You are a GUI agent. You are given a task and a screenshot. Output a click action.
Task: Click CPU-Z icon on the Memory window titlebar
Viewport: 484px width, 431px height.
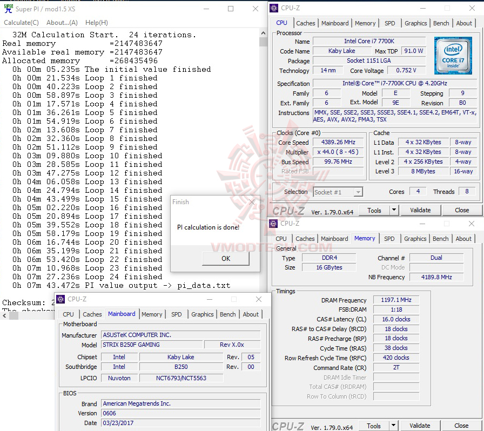tap(274, 223)
